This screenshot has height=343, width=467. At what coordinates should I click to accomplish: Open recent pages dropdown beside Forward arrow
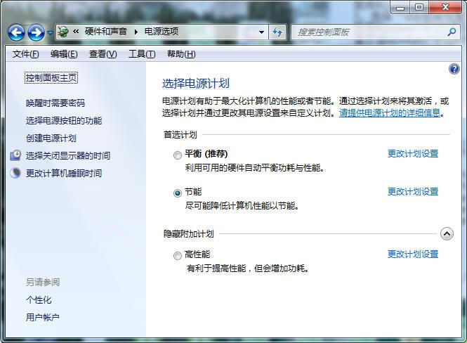pos(50,32)
